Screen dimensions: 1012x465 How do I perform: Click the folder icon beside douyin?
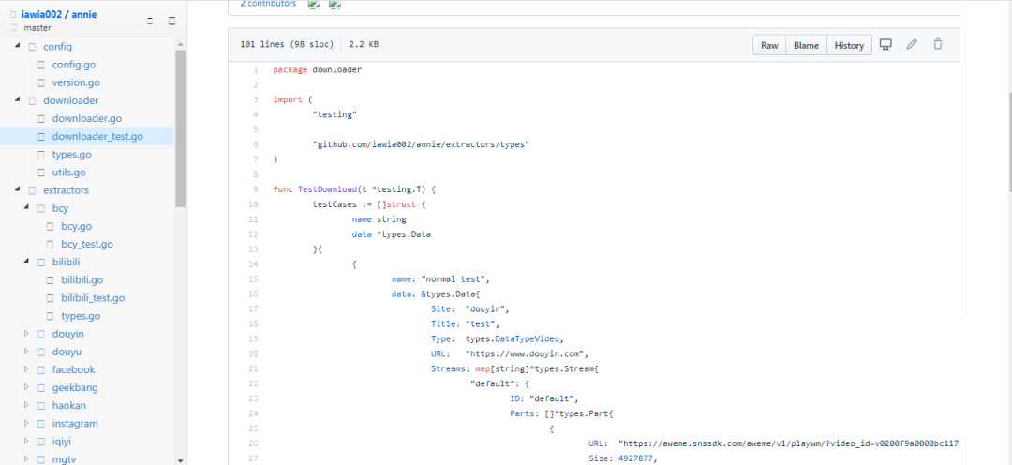[41, 334]
